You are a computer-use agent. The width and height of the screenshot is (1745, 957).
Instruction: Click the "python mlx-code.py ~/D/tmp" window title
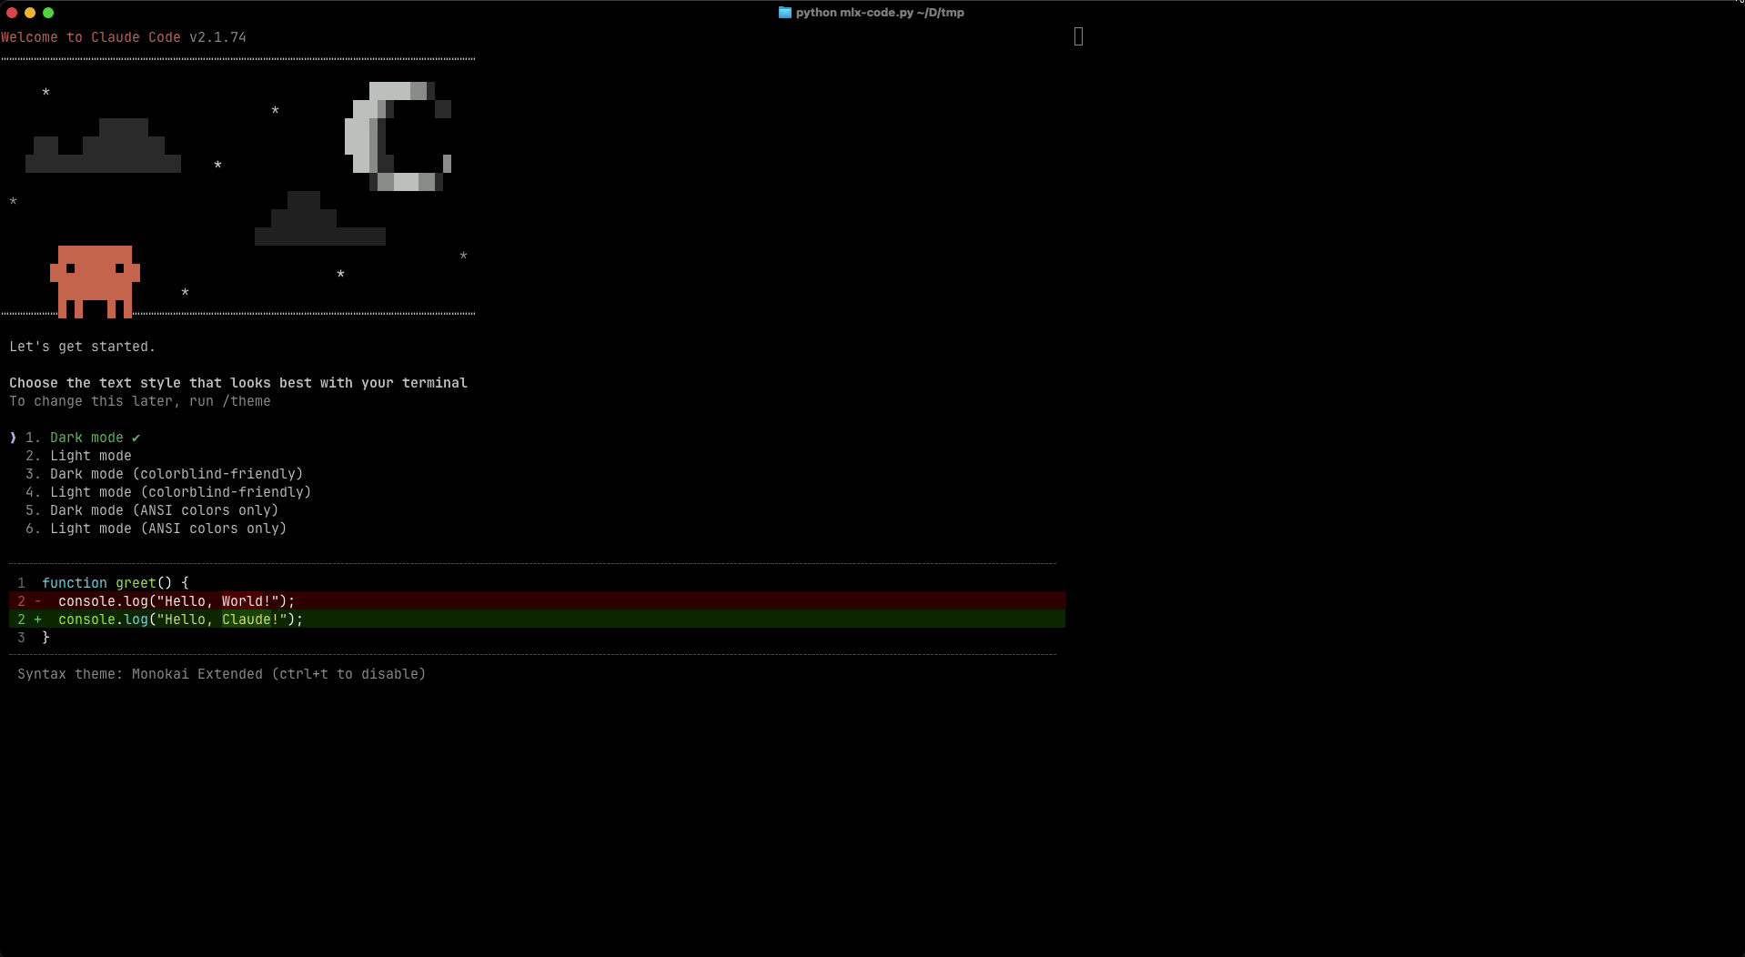point(880,13)
